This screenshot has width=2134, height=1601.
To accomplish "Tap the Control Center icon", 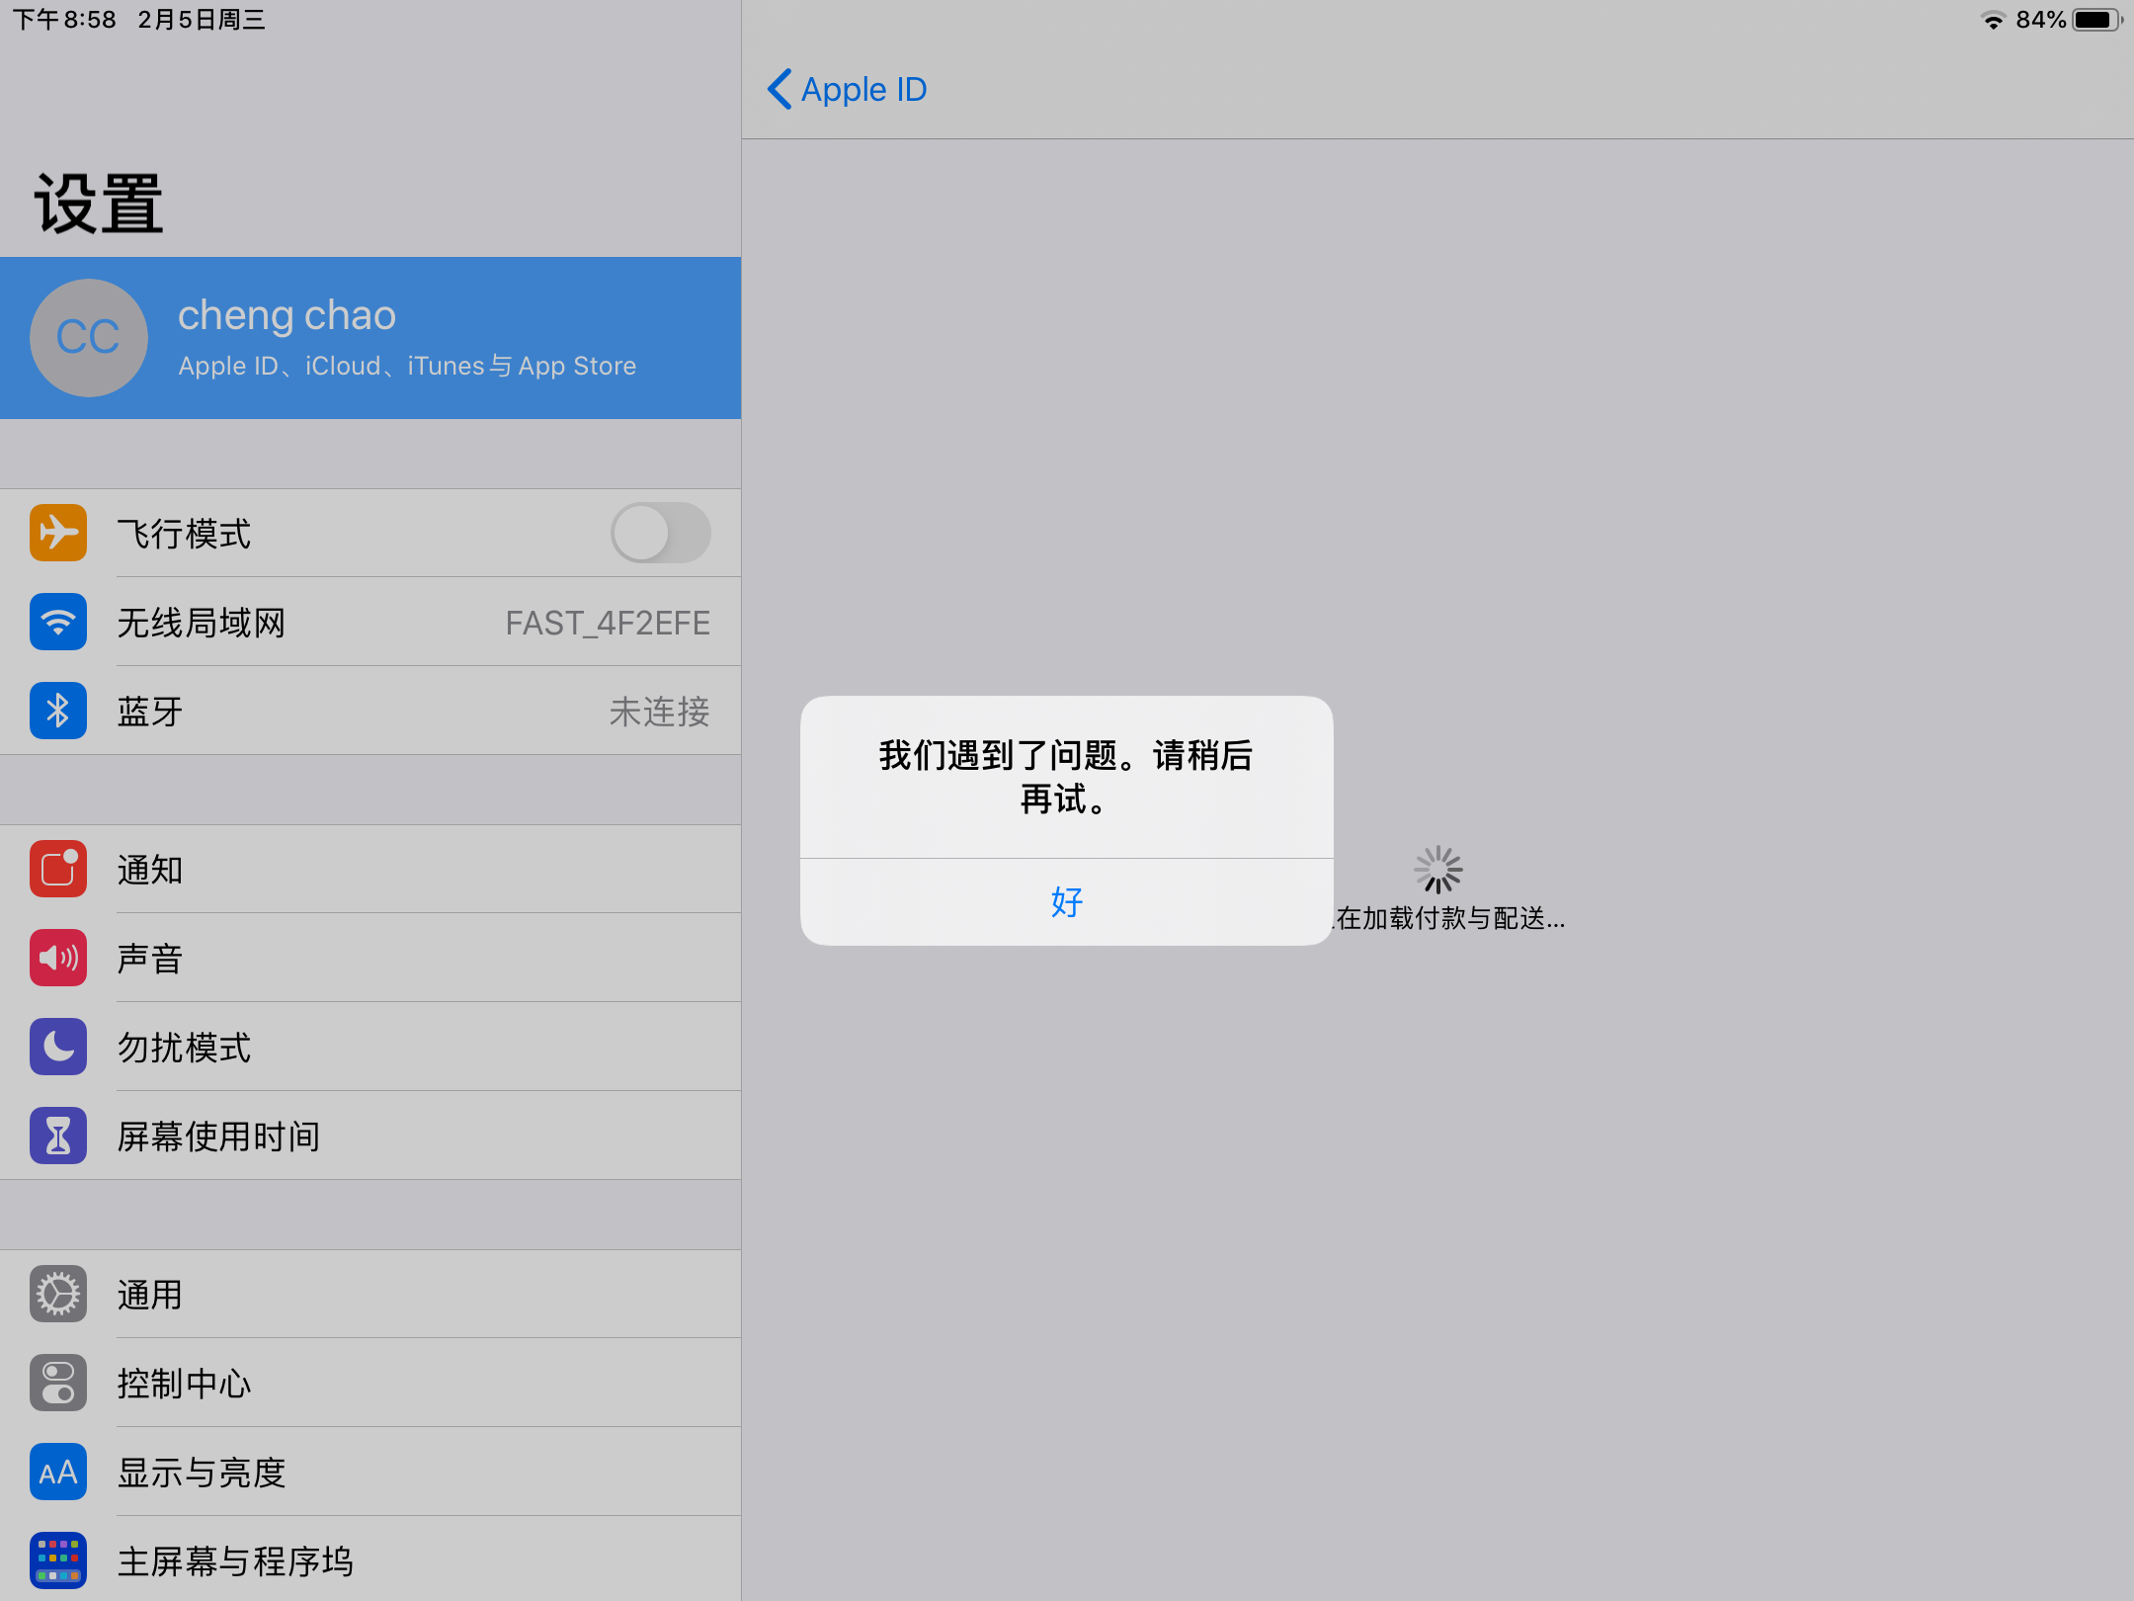I will click(x=58, y=1383).
